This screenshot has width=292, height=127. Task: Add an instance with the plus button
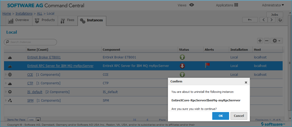260,41
